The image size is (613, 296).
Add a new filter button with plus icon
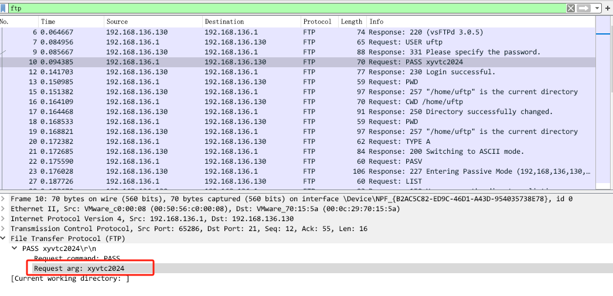(x=608, y=8)
